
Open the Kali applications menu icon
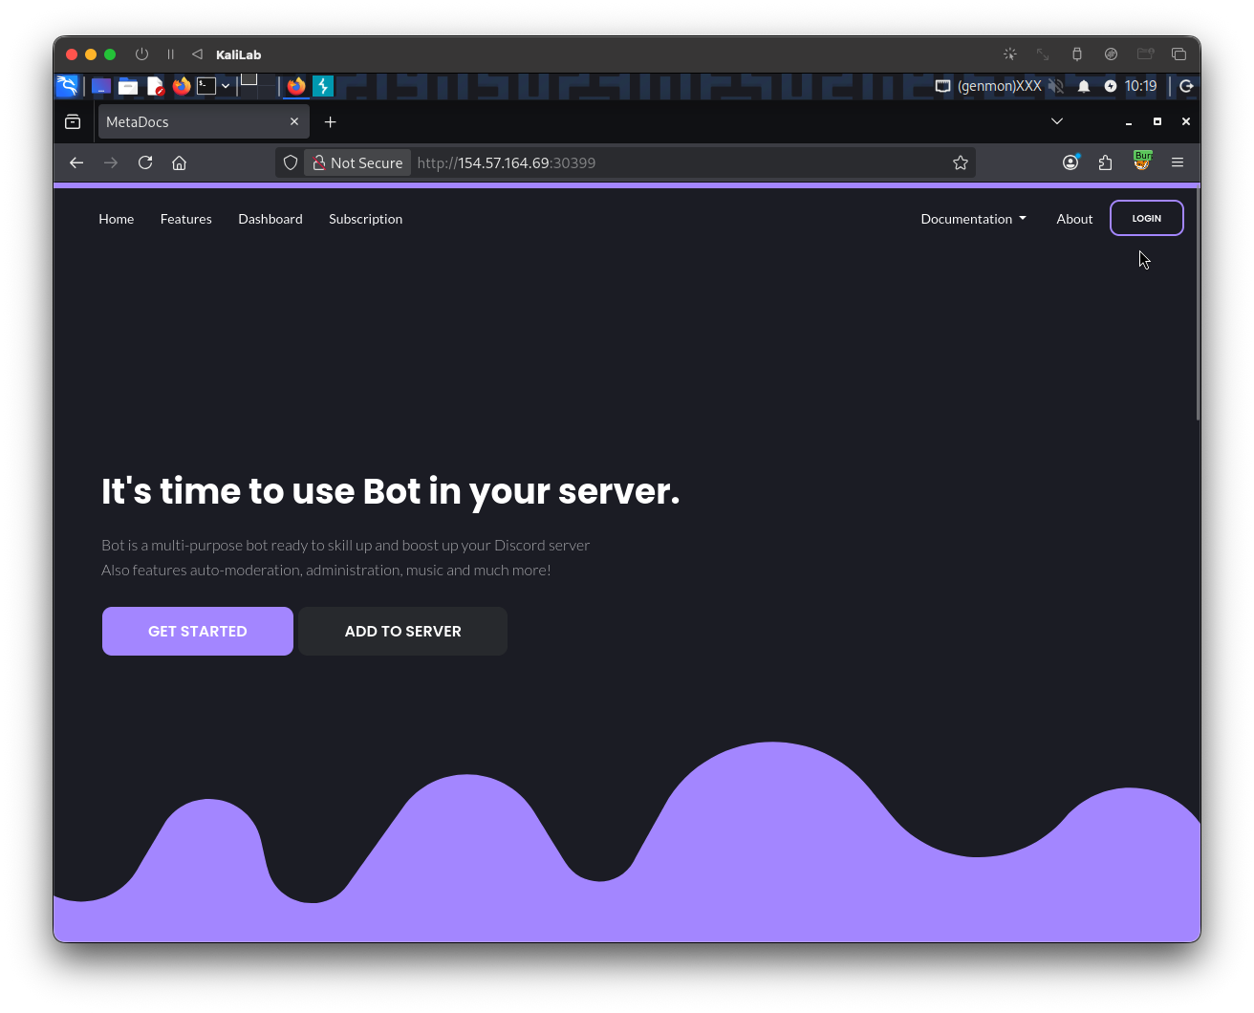coord(67,86)
